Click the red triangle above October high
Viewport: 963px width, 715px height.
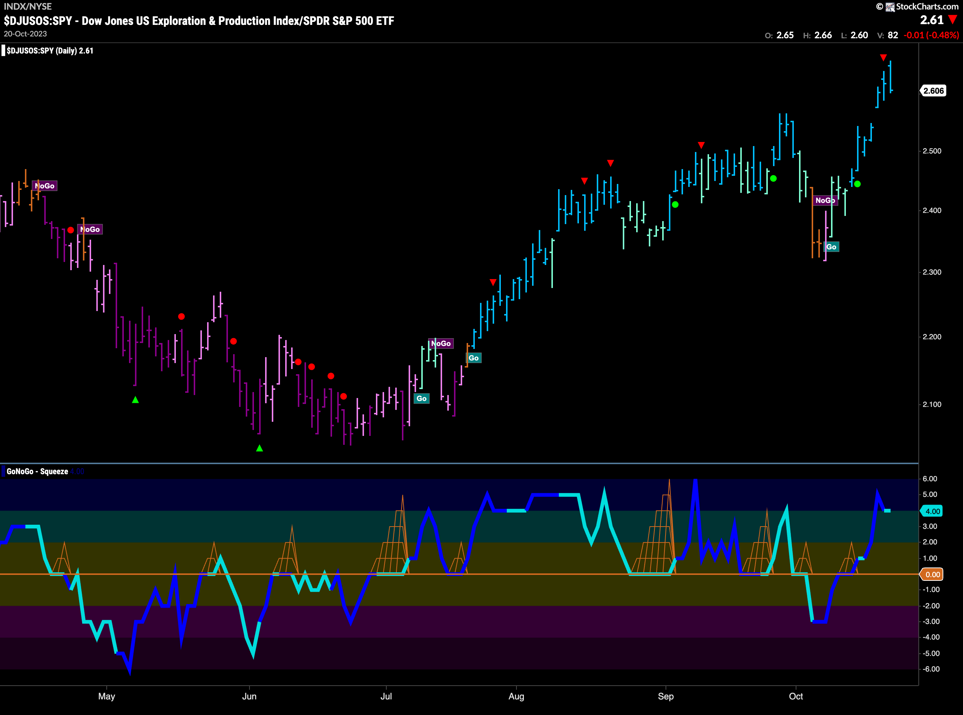(x=883, y=58)
